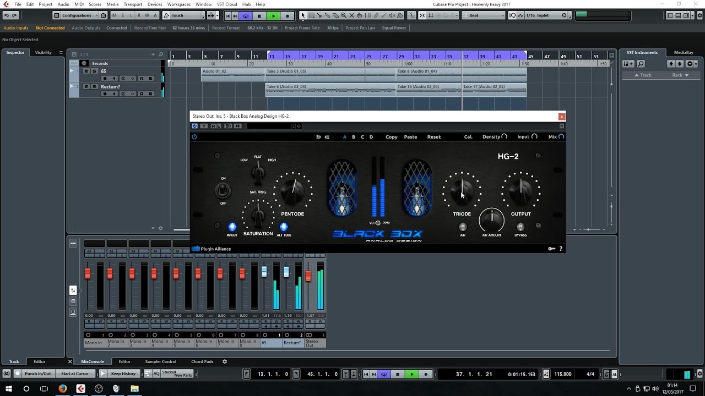Toggle HG-2 ON/OFF power switch
This screenshot has height=396, width=705.
[223, 191]
